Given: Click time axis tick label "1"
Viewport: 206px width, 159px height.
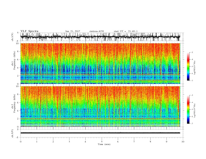Looking at the screenshot, I should pos(37,142).
